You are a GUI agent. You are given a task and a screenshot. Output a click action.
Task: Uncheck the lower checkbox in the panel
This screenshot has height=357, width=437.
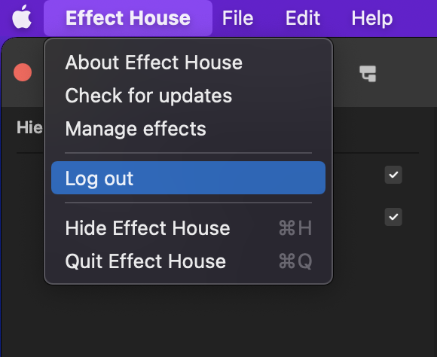tap(393, 217)
